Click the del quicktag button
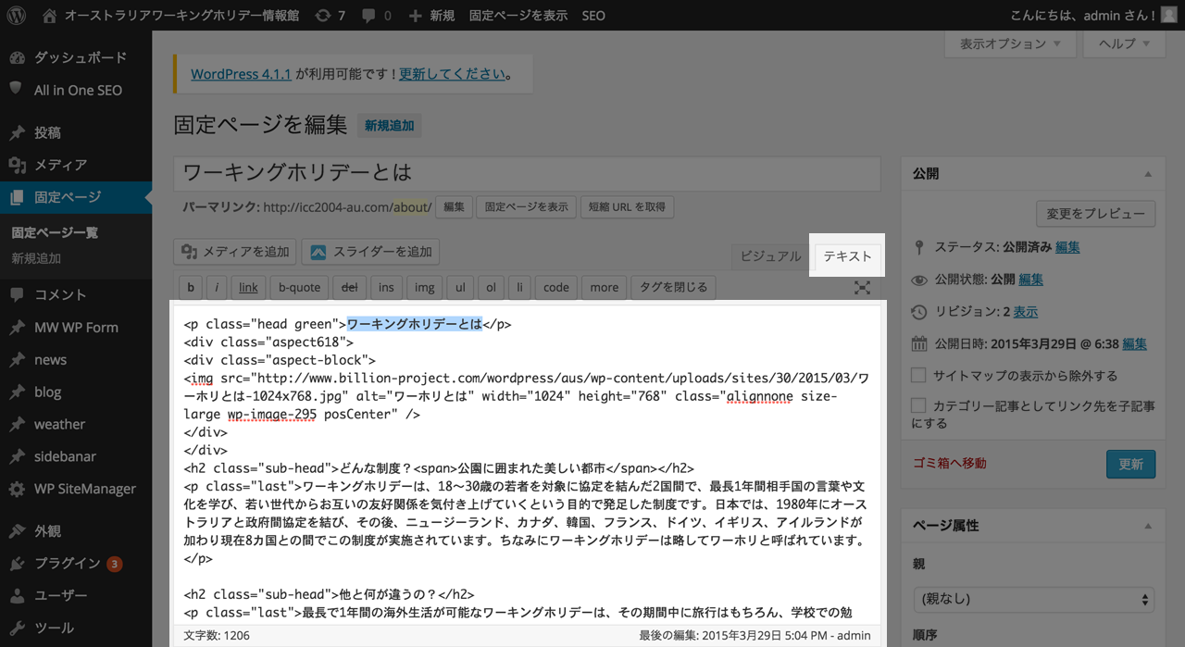This screenshot has height=647, width=1185. pos(349,287)
